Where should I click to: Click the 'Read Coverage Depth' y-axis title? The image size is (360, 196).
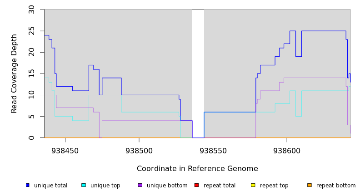[x=14, y=73]
